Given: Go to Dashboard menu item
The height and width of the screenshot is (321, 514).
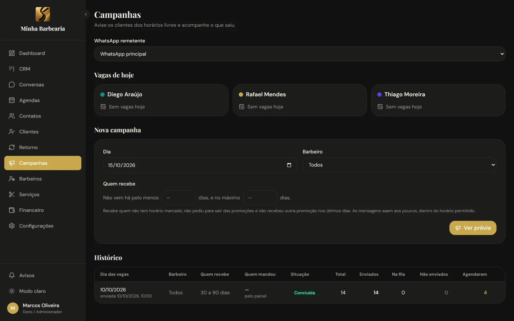Looking at the screenshot, I should tap(43, 53).
